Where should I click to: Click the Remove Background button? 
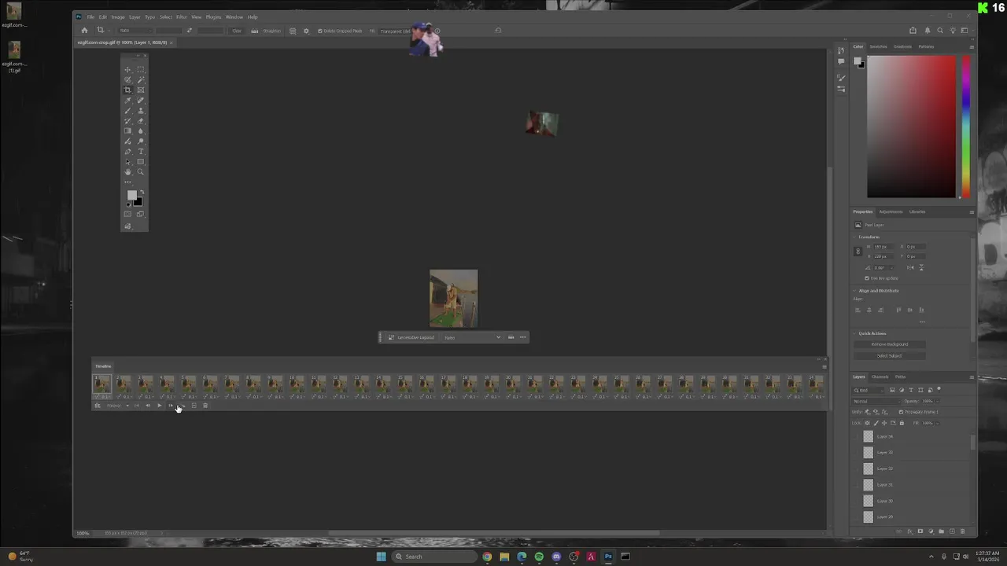point(890,344)
